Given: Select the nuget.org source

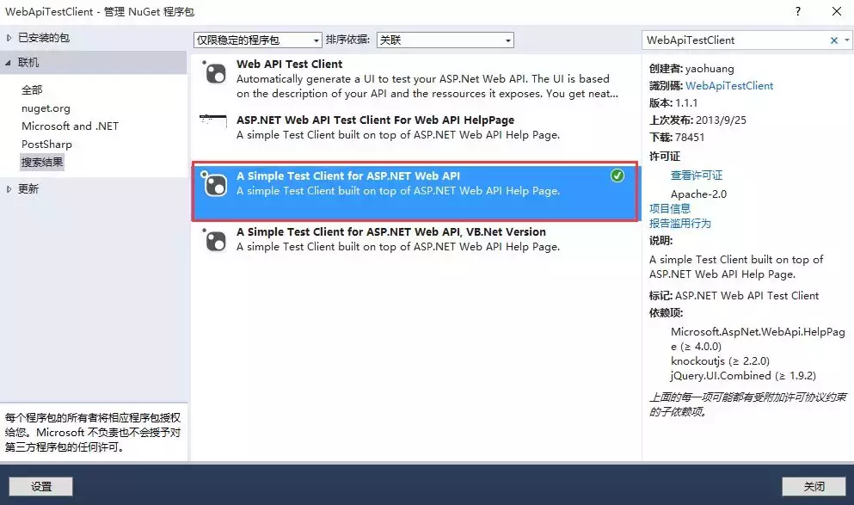Looking at the screenshot, I should click(x=46, y=108).
